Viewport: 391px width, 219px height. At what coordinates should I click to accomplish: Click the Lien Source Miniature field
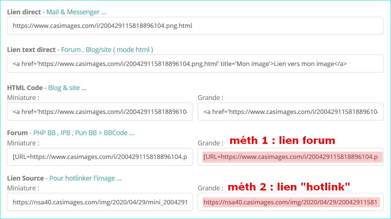coord(100,202)
